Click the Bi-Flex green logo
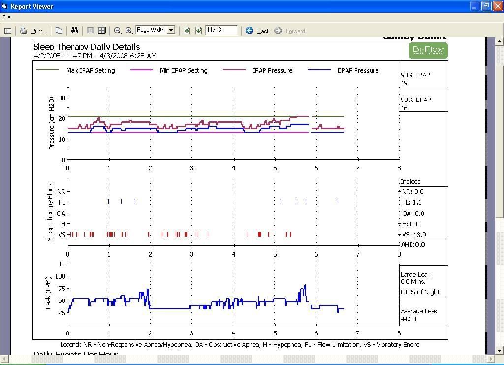504x365 pixels. [428, 50]
